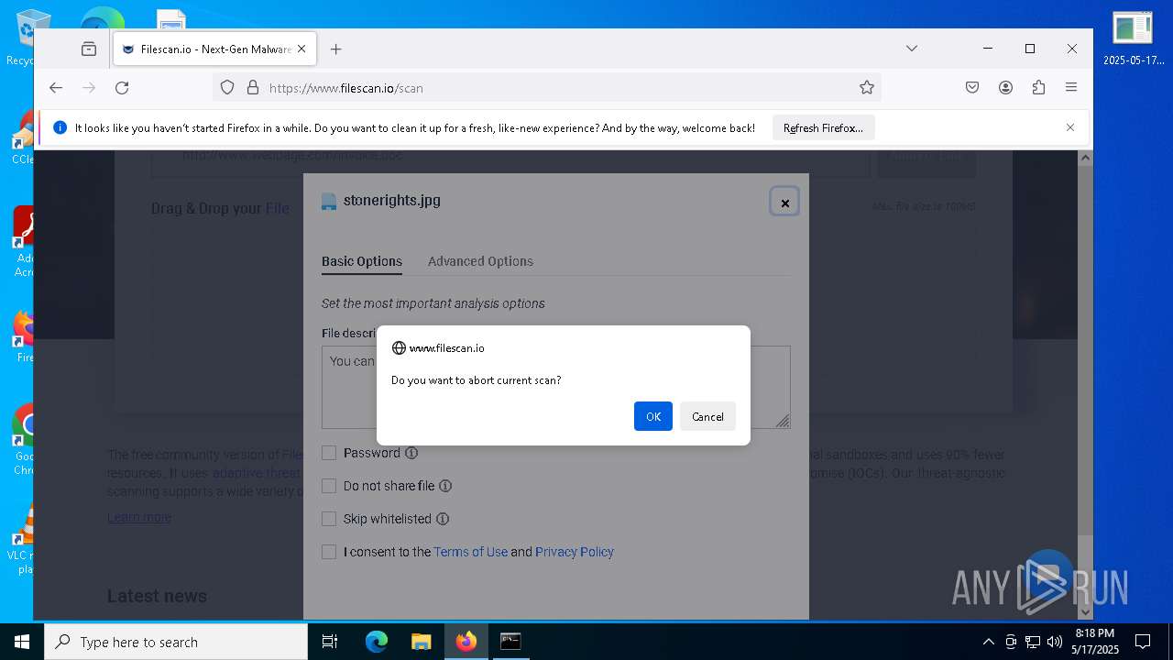Show hidden system tray icons
This screenshot has height=660, width=1173.
[988, 642]
